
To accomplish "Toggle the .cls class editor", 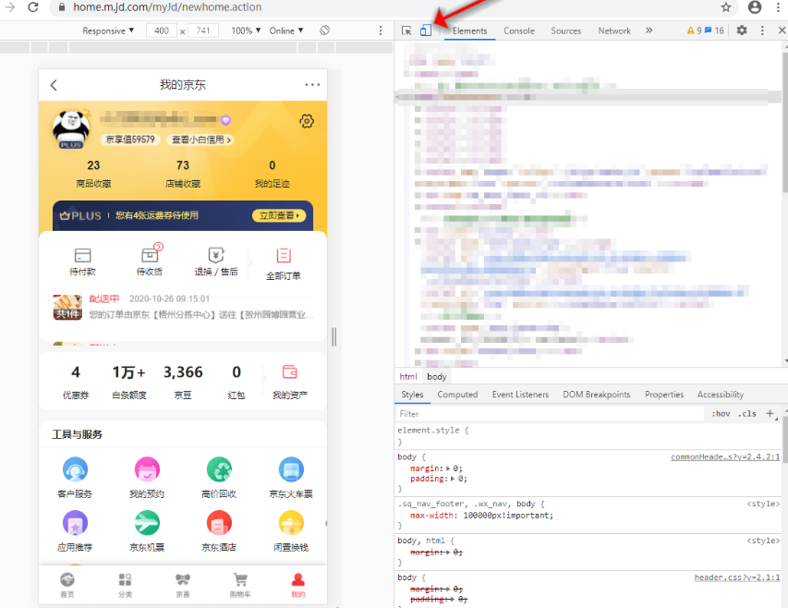I will coord(747,414).
